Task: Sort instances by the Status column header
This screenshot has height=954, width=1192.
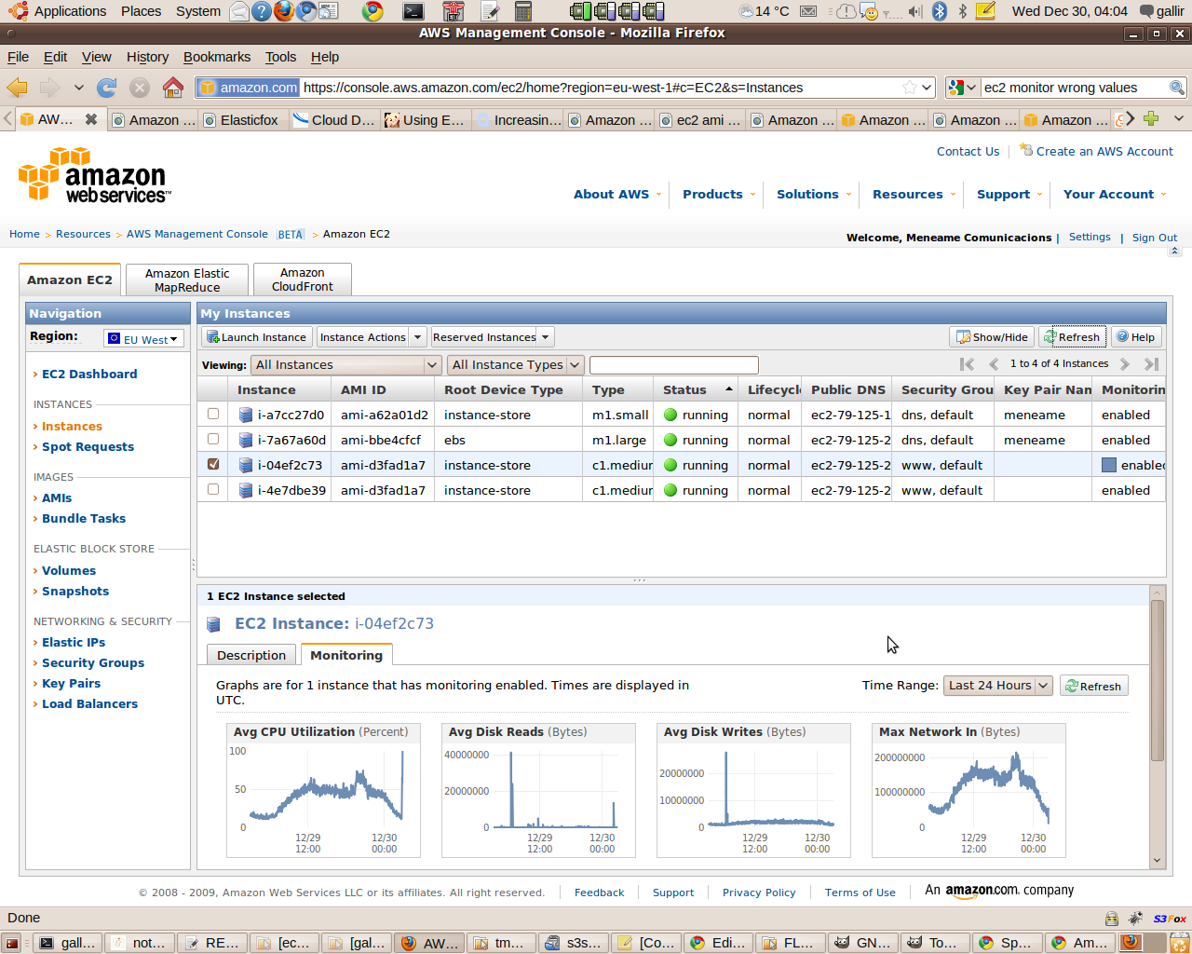Action: 695,389
